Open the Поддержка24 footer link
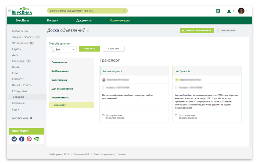Viewport: 258px width, 164px height. [81, 154]
